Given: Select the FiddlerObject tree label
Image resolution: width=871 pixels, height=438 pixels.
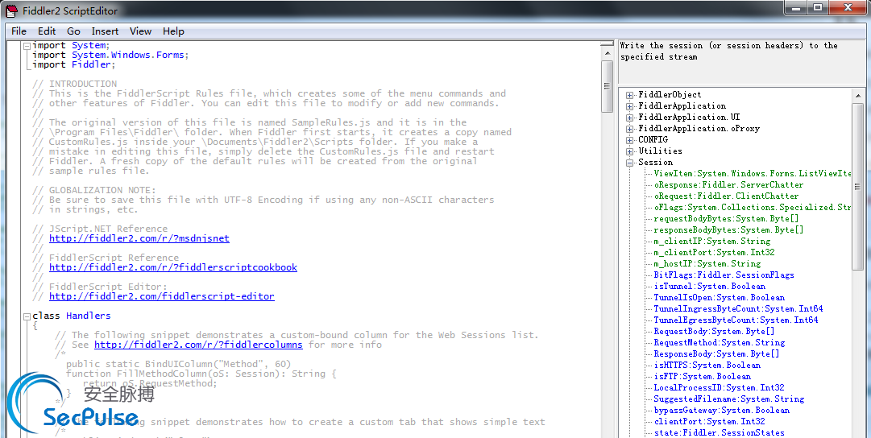Looking at the screenshot, I should [x=670, y=95].
